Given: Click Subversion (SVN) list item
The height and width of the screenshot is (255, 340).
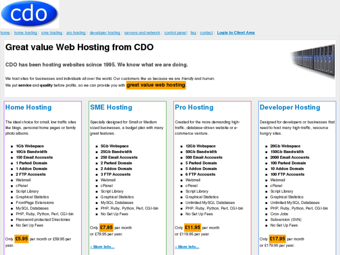Looking at the screenshot, I should (286, 219).
